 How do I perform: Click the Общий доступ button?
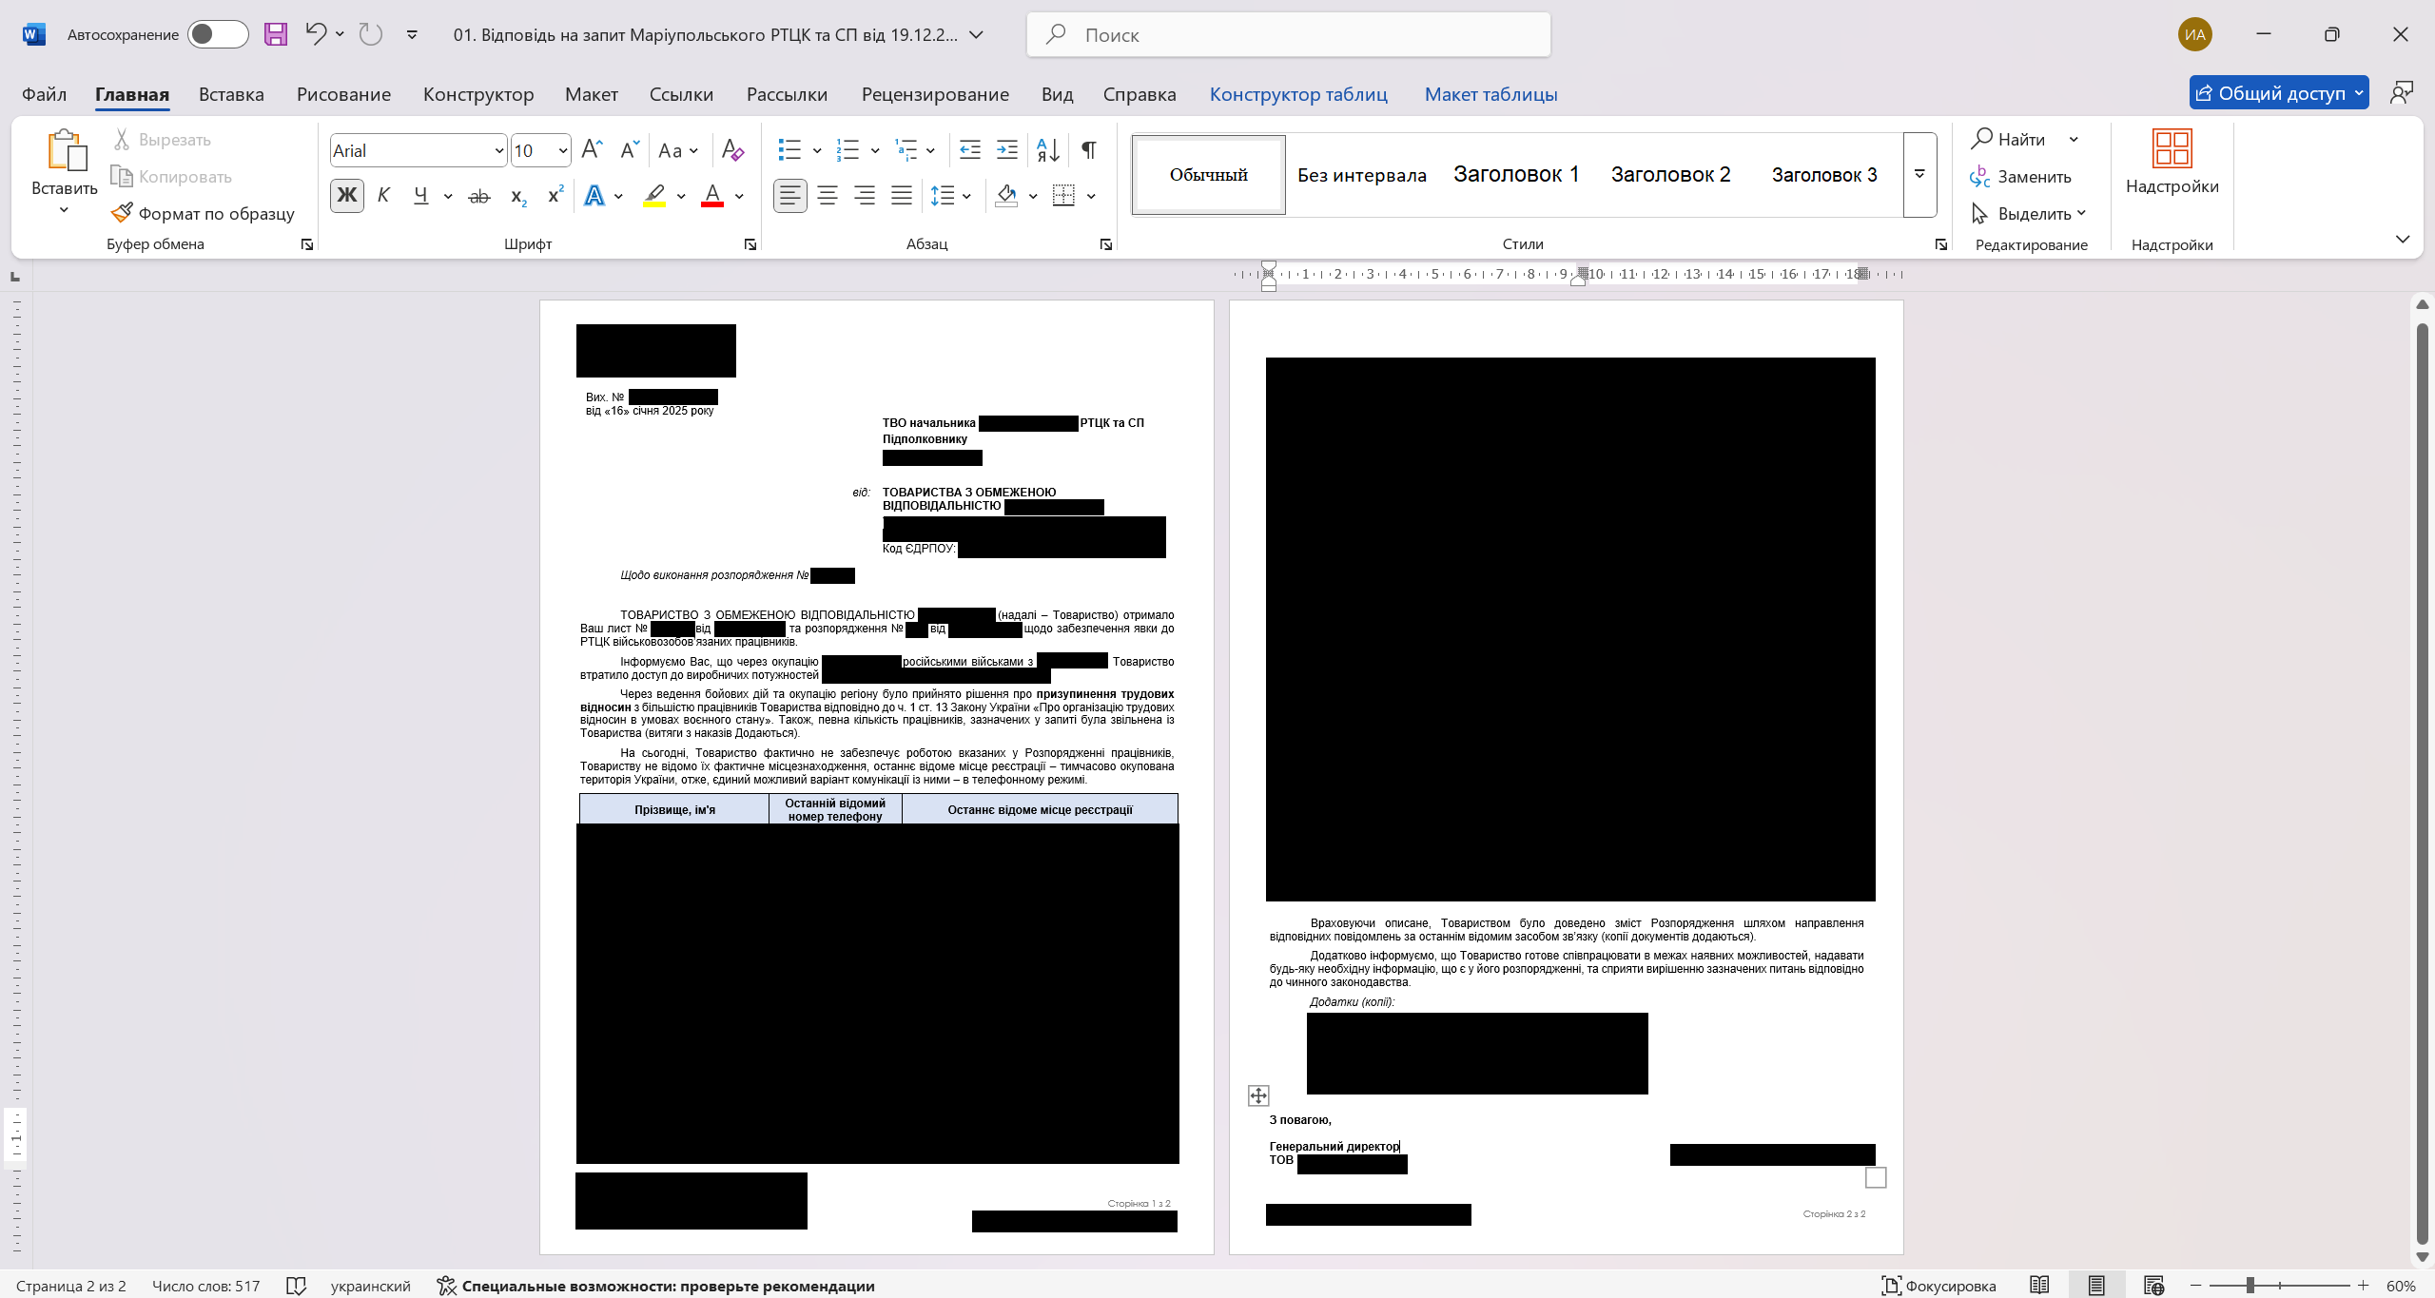tap(2279, 92)
